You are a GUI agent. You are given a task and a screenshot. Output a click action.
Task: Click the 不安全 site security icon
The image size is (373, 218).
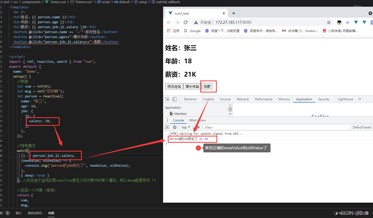tap(196, 22)
